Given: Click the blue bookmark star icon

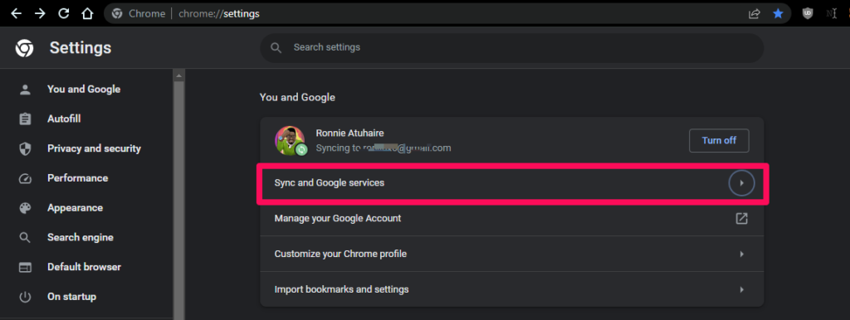Looking at the screenshot, I should (778, 13).
